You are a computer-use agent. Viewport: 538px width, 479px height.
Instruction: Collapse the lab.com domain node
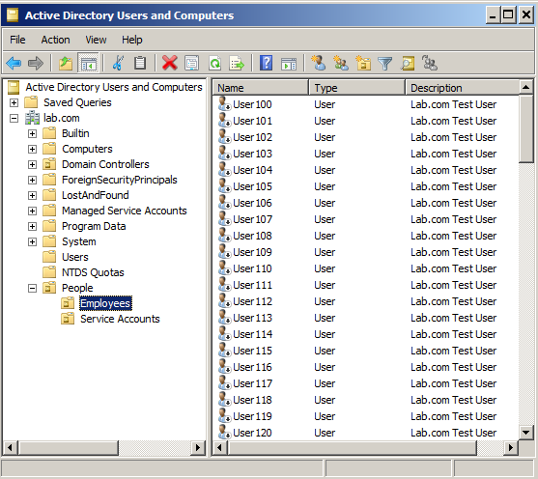pyautogui.click(x=14, y=118)
